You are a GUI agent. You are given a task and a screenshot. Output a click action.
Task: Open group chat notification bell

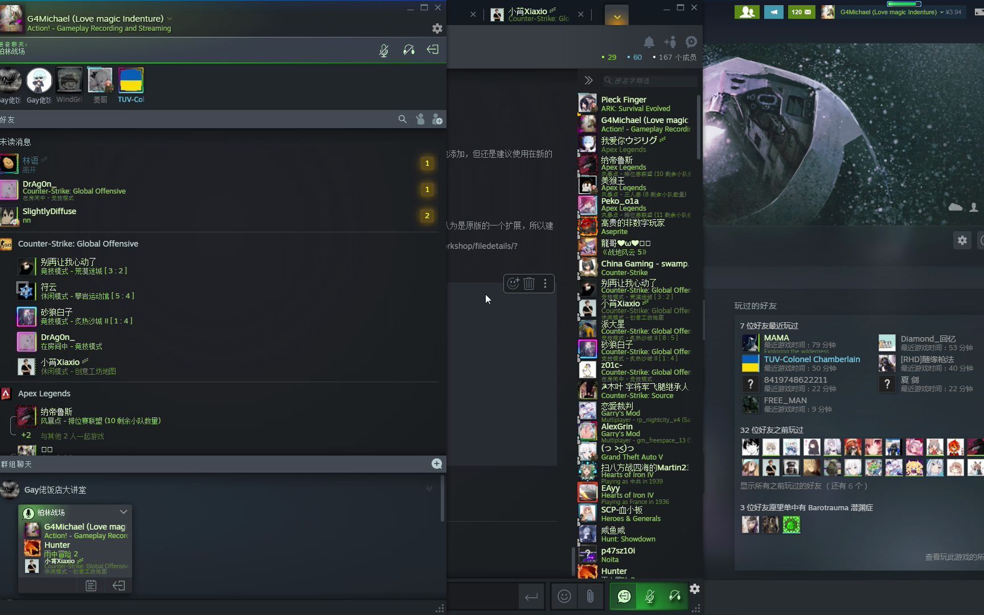pyautogui.click(x=649, y=42)
